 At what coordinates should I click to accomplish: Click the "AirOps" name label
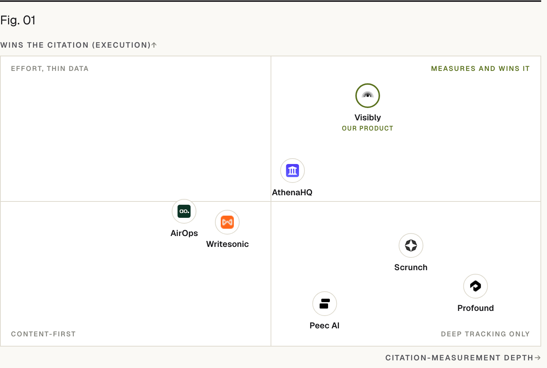click(x=184, y=233)
